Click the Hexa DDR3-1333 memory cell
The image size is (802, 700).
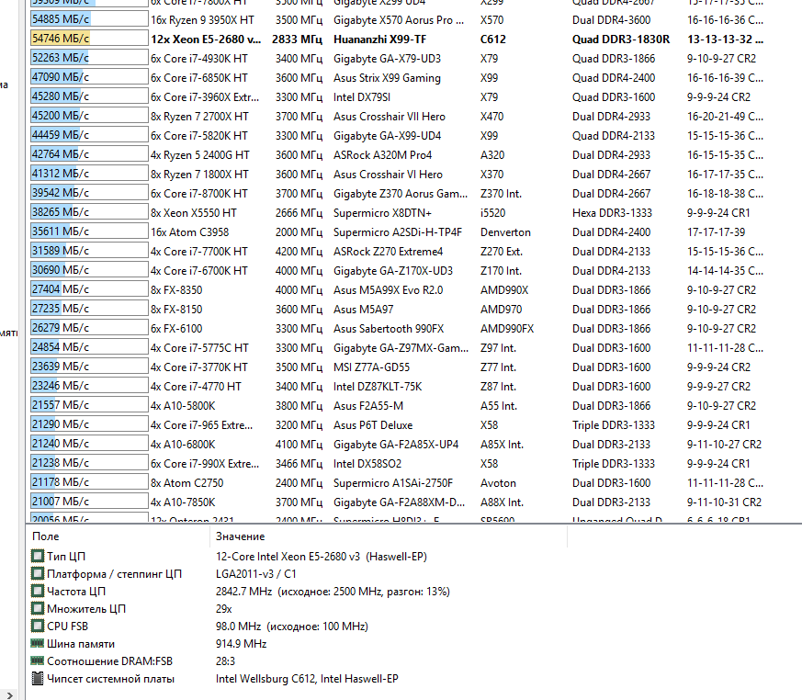pyautogui.click(x=612, y=213)
